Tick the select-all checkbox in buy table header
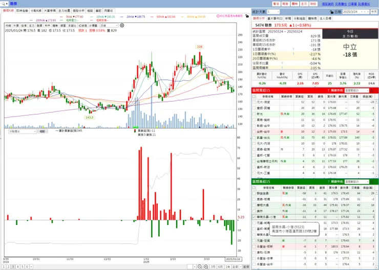The height and width of the screenshot is (270, 379). [x=254, y=97]
